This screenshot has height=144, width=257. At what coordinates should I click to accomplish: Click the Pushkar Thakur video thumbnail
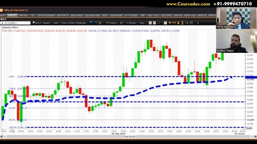[237, 41]
